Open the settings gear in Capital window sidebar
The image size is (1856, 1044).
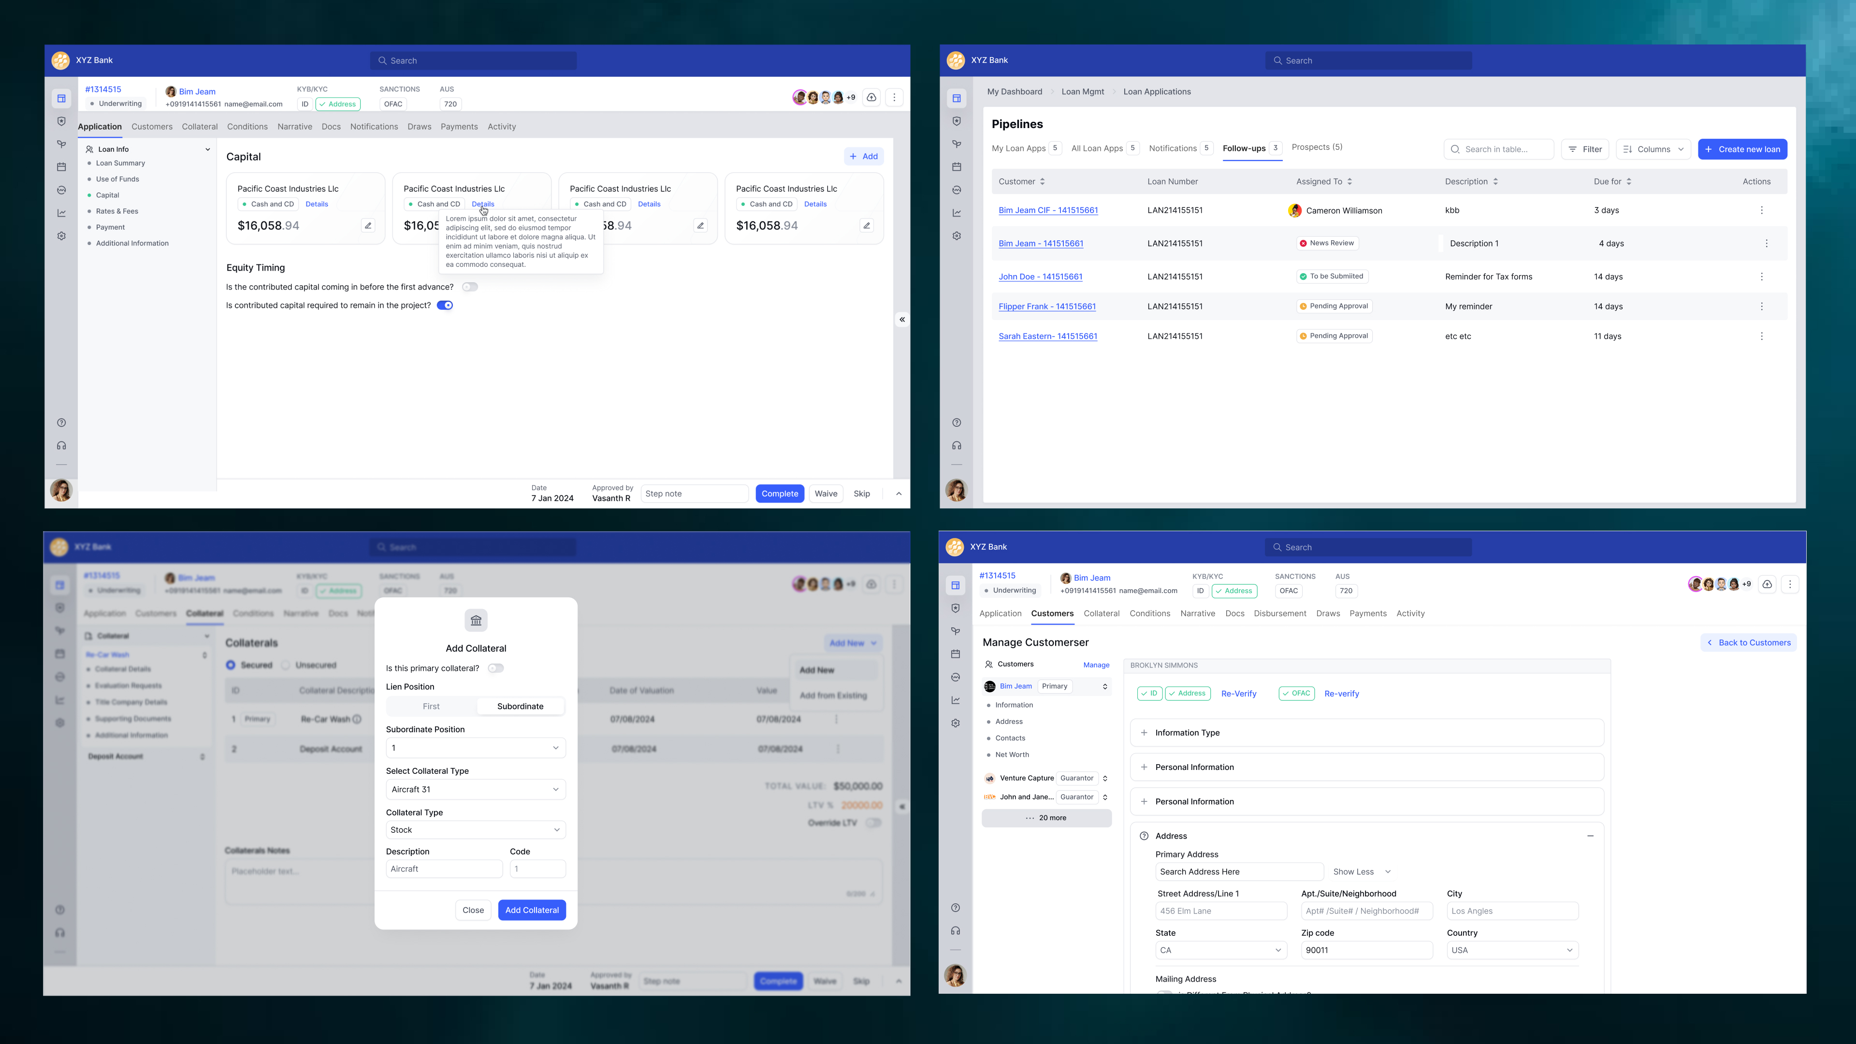tap(61, 235)
